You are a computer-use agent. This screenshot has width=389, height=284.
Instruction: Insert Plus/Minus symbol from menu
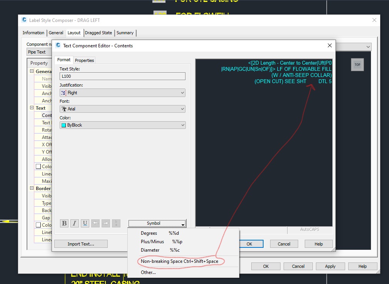tap(184, 242)
